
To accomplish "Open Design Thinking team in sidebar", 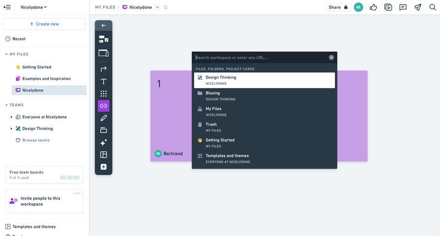I will pyautogui.click(x=37, y=129).
